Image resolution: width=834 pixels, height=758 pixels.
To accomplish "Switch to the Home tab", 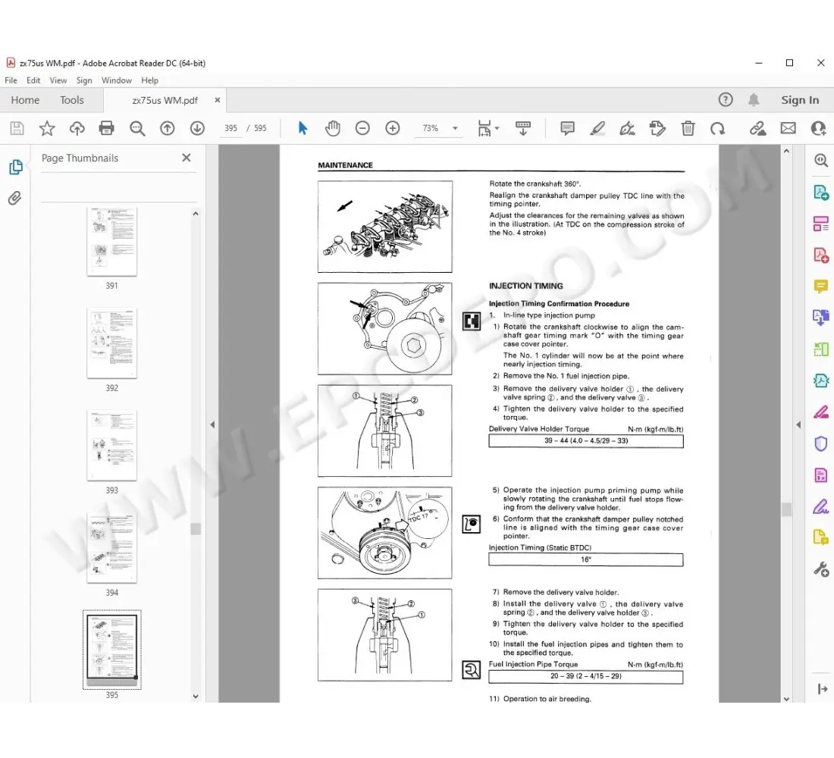I will 25,99.
